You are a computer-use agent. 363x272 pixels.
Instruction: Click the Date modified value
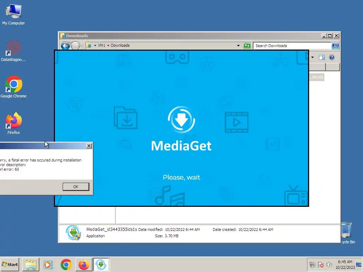(x=182, y=229)
